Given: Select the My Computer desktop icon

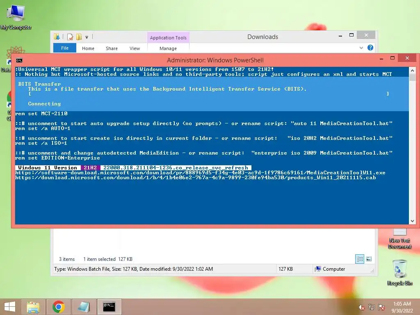Looking at the screenshot, I should 16,17.
